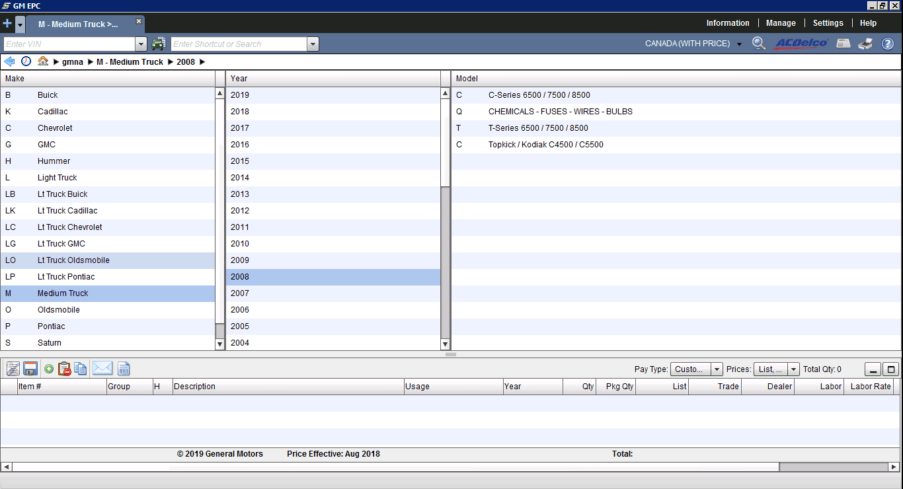
Task: Open a new tab with the plus icon
Action: pyautogui.click(x=7, y=24)
